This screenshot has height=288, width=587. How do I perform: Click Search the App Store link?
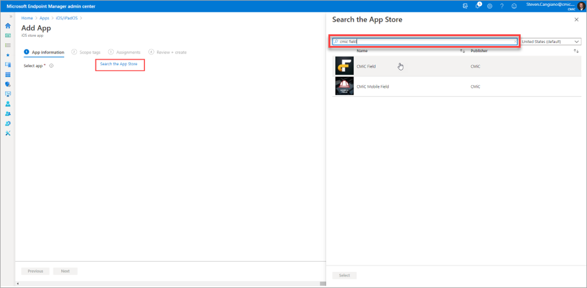[x=119, y=64]
